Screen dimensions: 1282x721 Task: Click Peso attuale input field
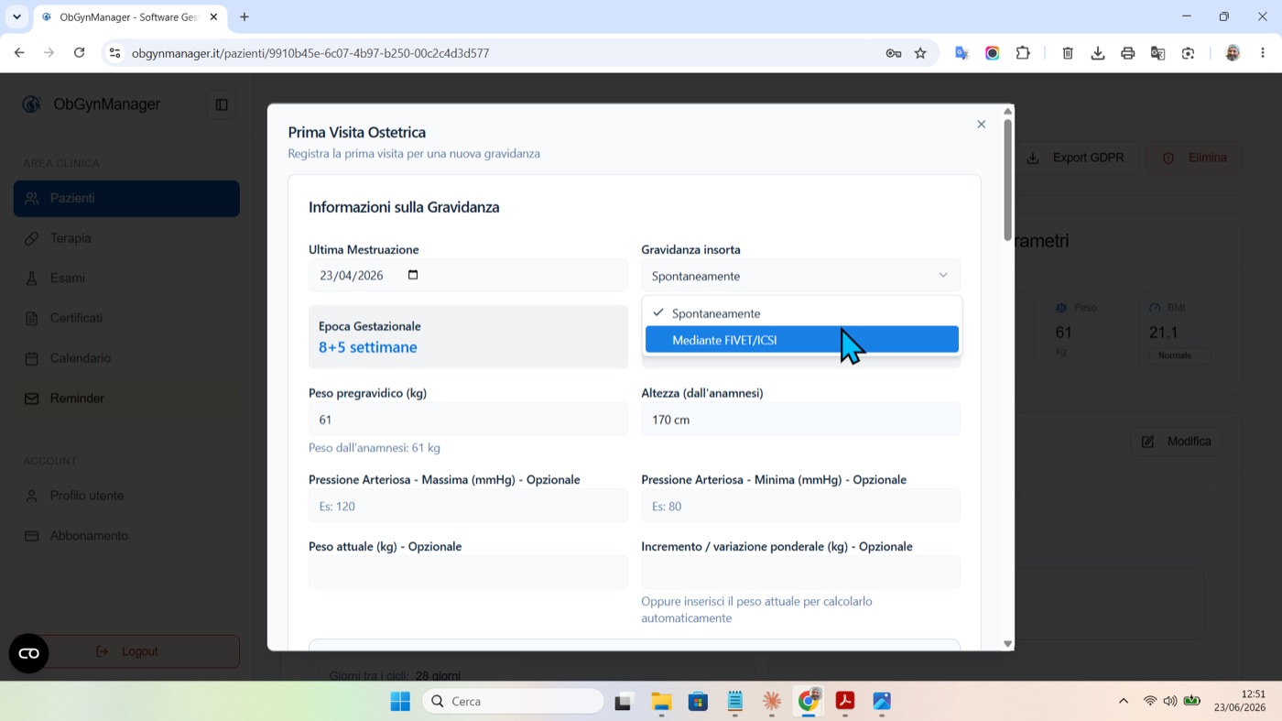tap(468, 573)
